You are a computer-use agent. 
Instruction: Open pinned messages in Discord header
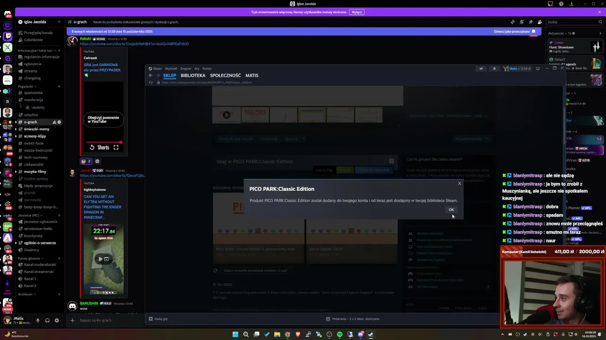click(x=531, y=22)
